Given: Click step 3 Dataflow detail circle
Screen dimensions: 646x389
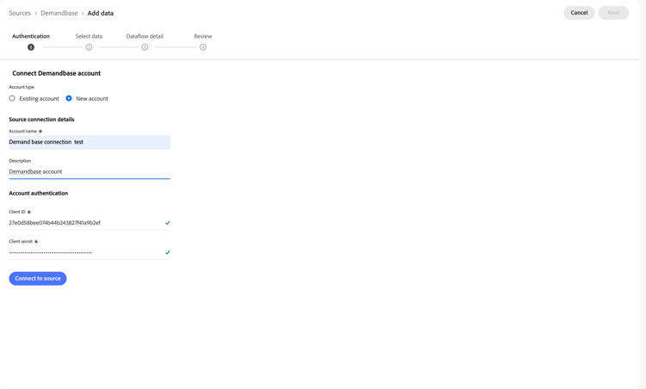Looking at the screenshot, I should click(145, 47).
